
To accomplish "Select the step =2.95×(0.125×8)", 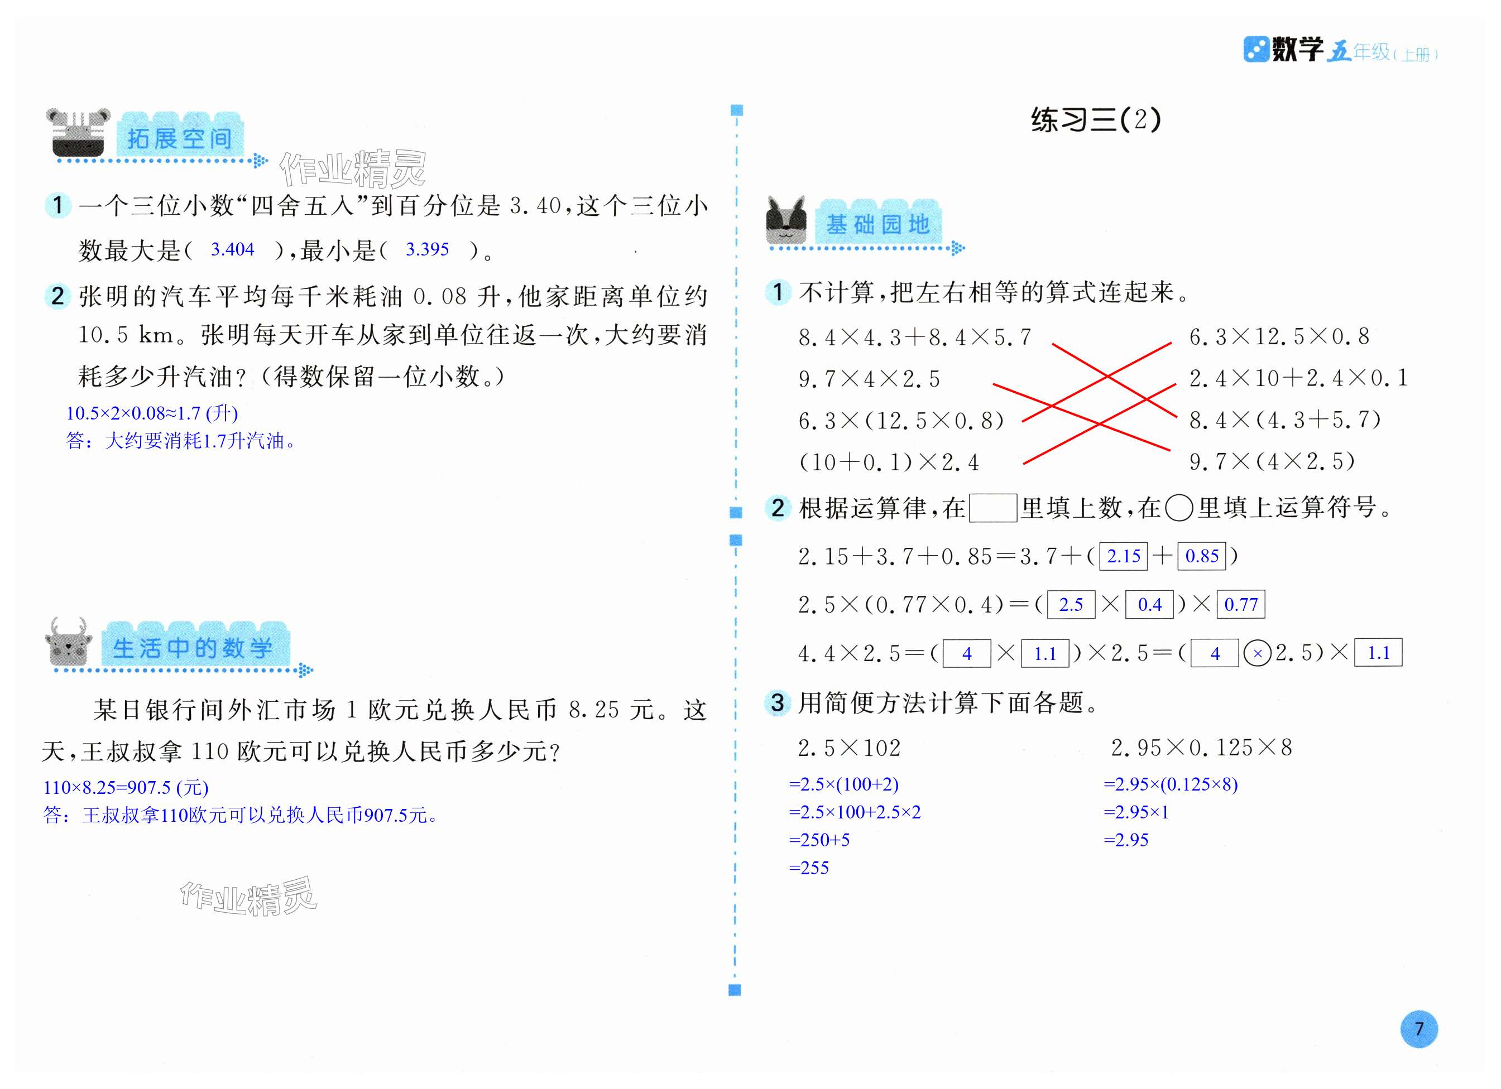I will click(x=1171, y=784).
